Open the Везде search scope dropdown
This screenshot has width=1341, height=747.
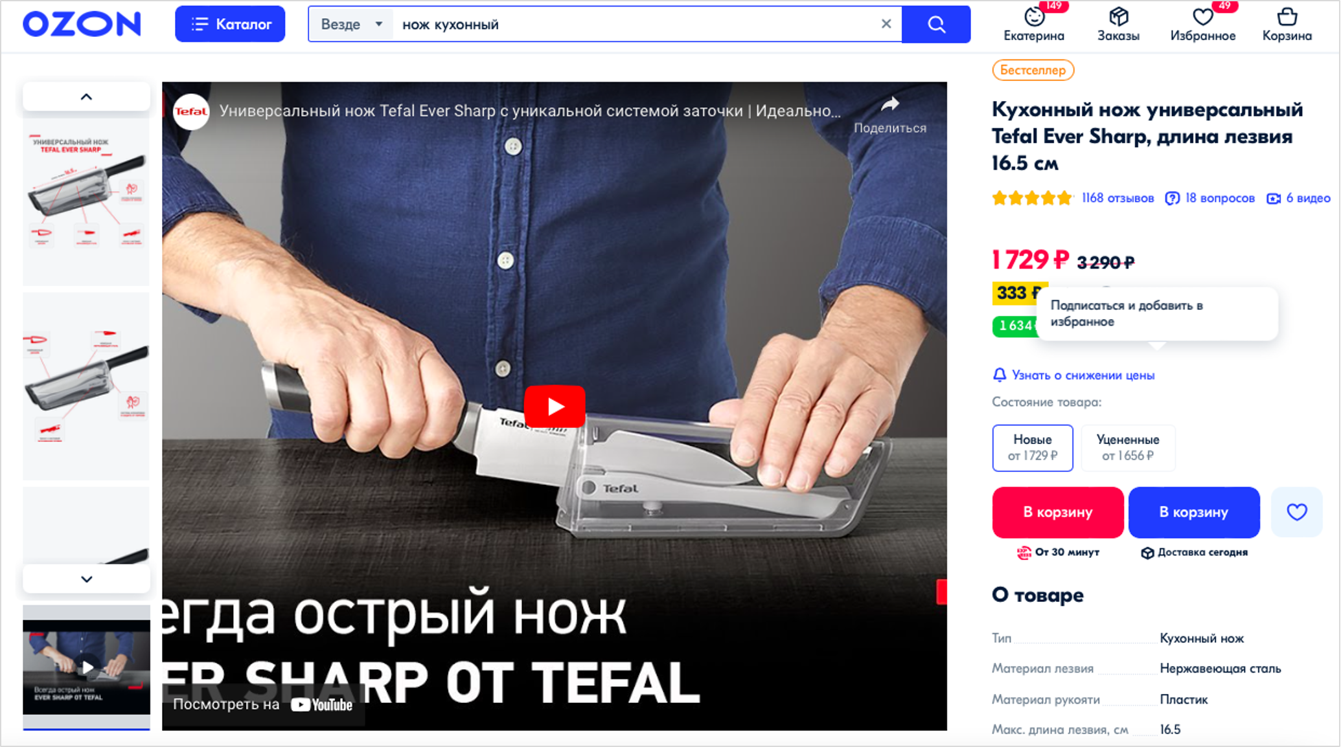pyautogui.click(x=351, y=24)
